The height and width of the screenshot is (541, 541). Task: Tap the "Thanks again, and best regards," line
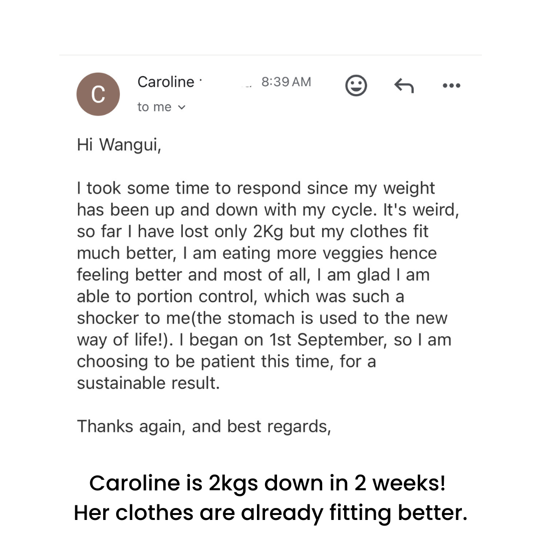coord(204,427)
